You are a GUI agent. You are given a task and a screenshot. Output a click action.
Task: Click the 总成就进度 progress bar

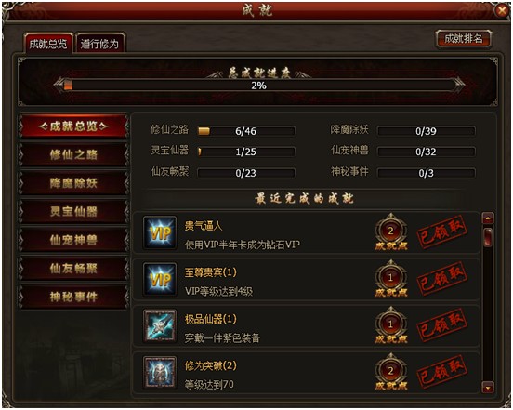(258, 86)
